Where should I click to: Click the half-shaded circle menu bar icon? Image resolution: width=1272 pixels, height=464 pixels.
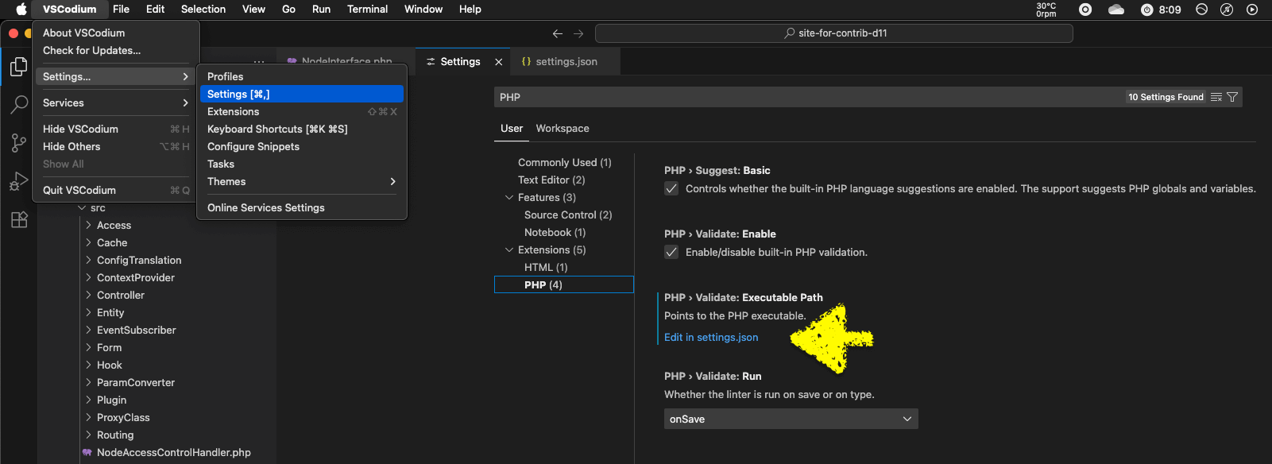click(x=1202, y=10)
